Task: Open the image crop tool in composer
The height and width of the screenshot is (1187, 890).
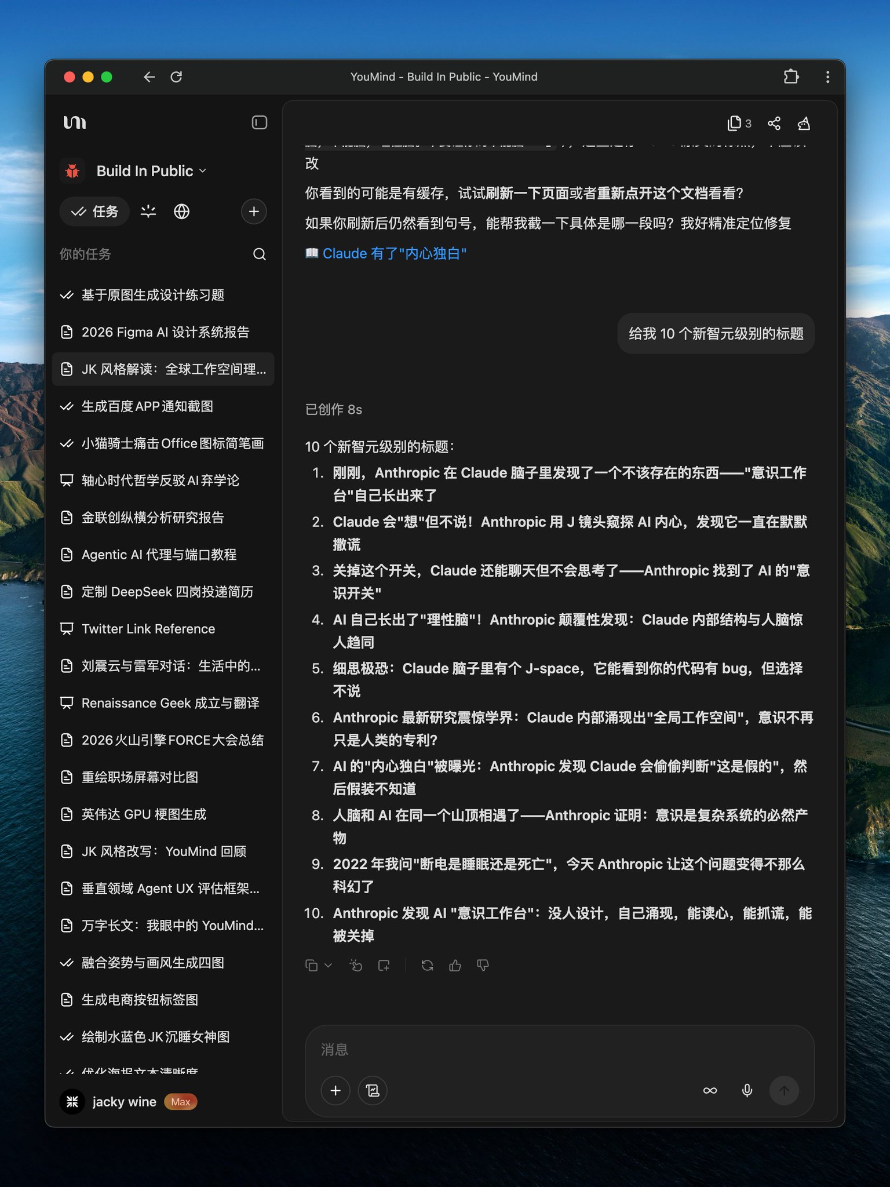Action: click(373, 1091)
